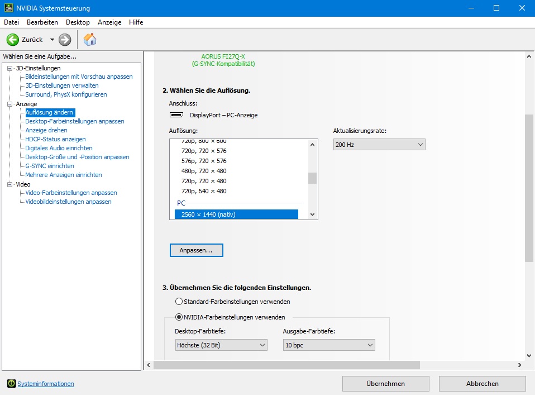Open Desktop-Farbeinstellungen anpassen

coord(75,121)
